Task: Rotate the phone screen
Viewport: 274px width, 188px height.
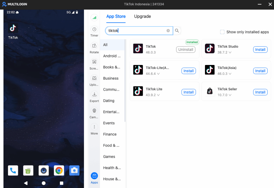Action: coord(94,48)
